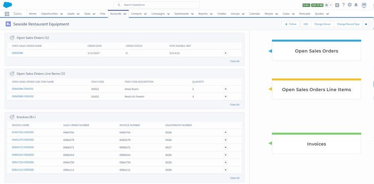
Task: Expand the Campaigns tab chevron
Action: 168,14
